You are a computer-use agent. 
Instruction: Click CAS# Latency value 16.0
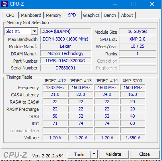pos(133,94)
